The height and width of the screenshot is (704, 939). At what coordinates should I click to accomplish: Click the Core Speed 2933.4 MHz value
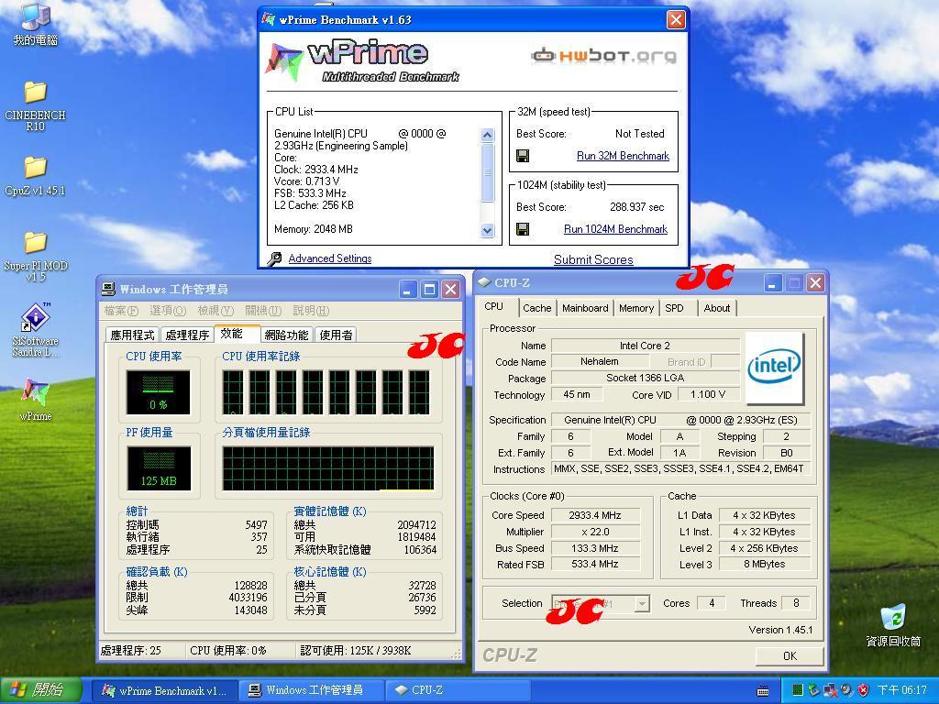594,515
